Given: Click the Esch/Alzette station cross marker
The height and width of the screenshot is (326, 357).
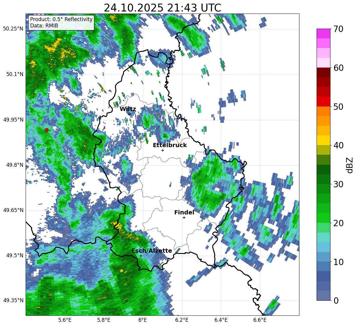Looking at the screenshot, I should 141,256.
